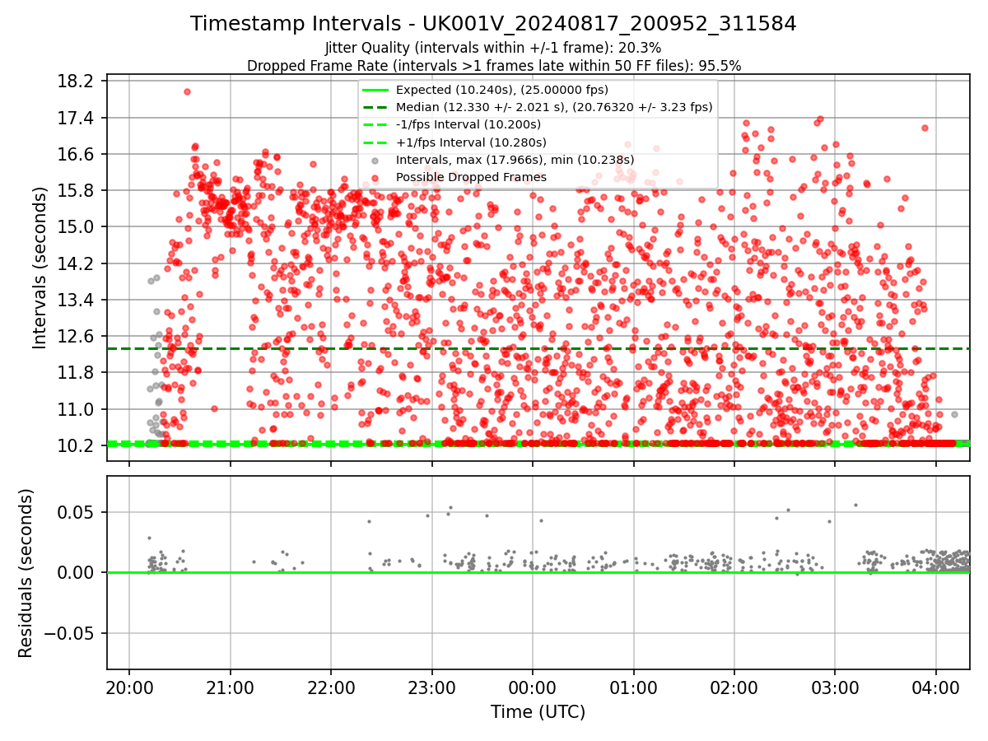Click the 13.4 y-axis tick label
The width and height of the screenshot is (988, 741).
click(x=77, y=300)
